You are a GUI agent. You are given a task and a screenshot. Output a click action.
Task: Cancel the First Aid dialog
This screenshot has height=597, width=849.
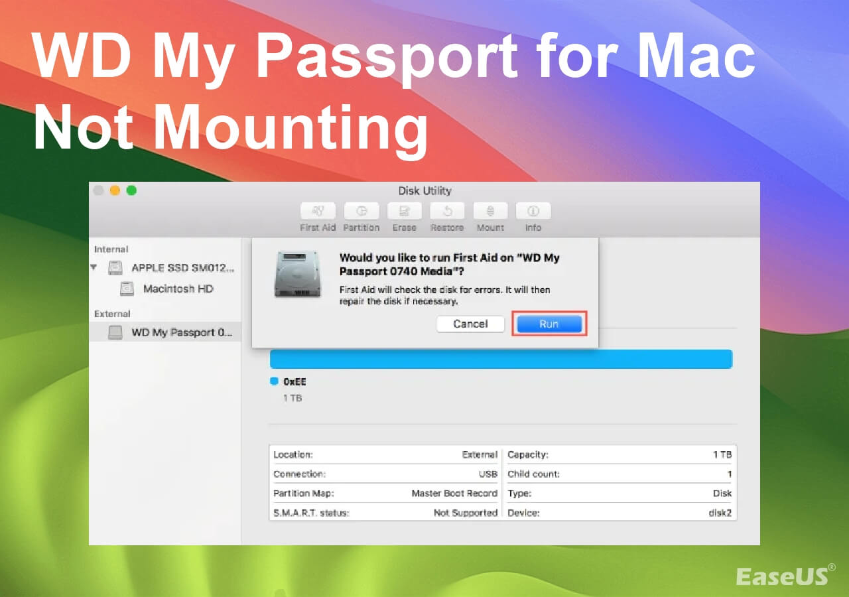(x=470, y=324)
